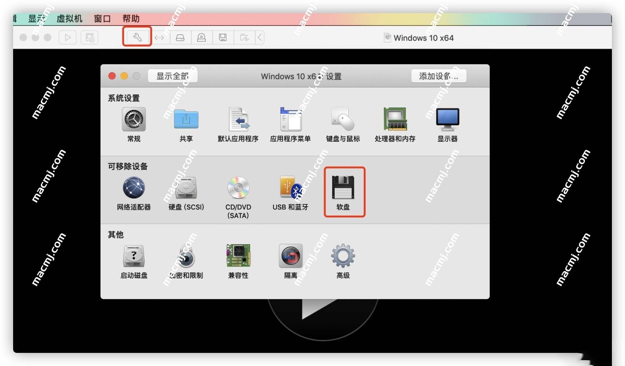Open CD/DVD (SATA) settings
This screenshot has height=366, width=625.
(238, 197)
